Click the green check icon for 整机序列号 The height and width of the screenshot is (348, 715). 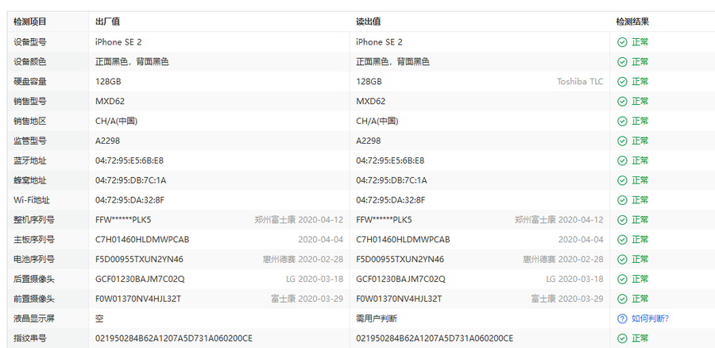click(x=622, y=220)
